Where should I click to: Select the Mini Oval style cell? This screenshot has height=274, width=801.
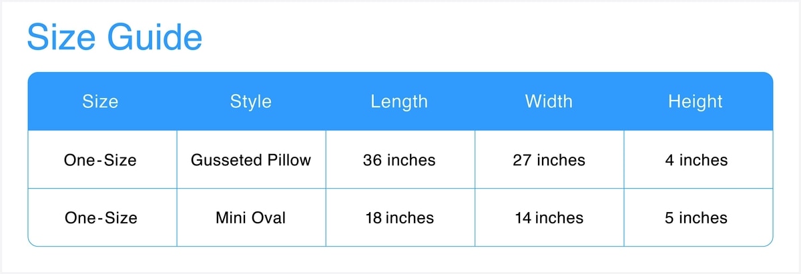tap(251, 218)
